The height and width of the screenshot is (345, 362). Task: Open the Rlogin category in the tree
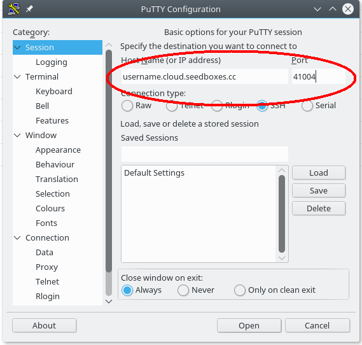[48, 296]
